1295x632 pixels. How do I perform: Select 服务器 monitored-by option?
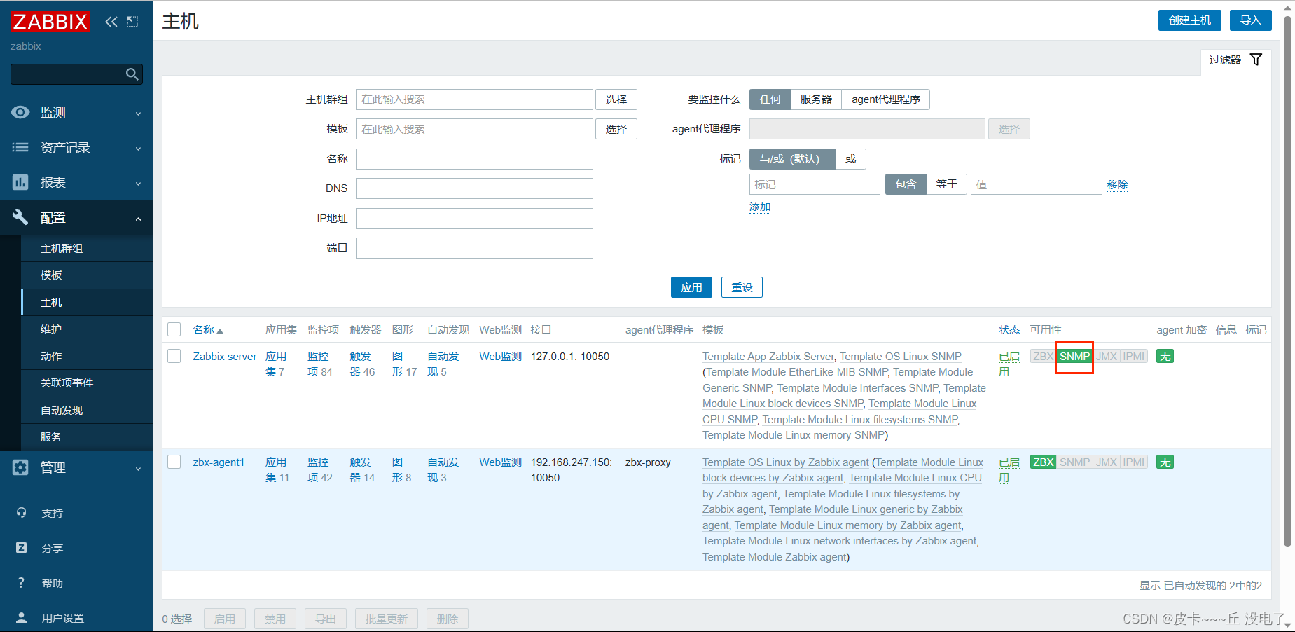point(816,99)
